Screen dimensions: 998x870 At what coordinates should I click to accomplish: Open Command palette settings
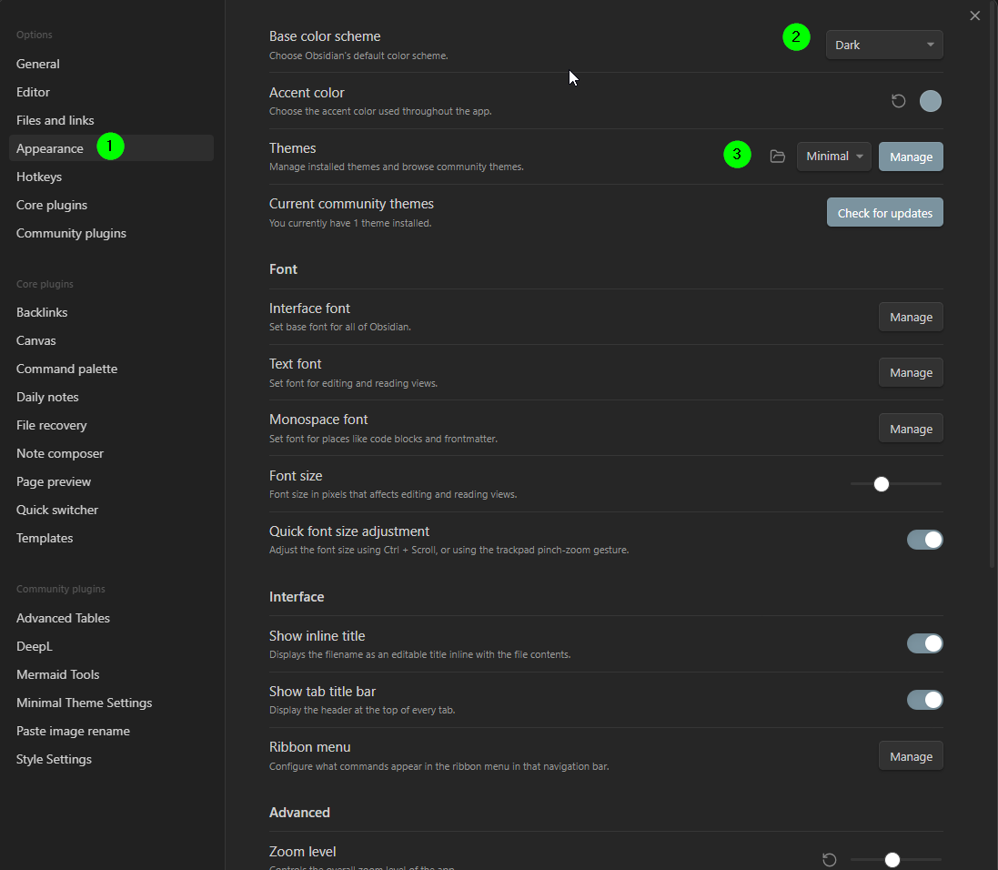pos(111,369)
